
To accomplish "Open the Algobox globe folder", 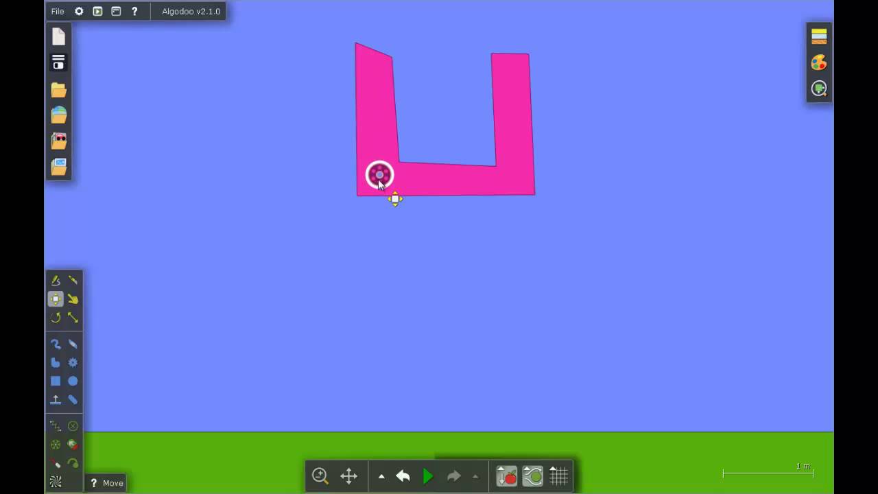I will (x=58, y=115).
